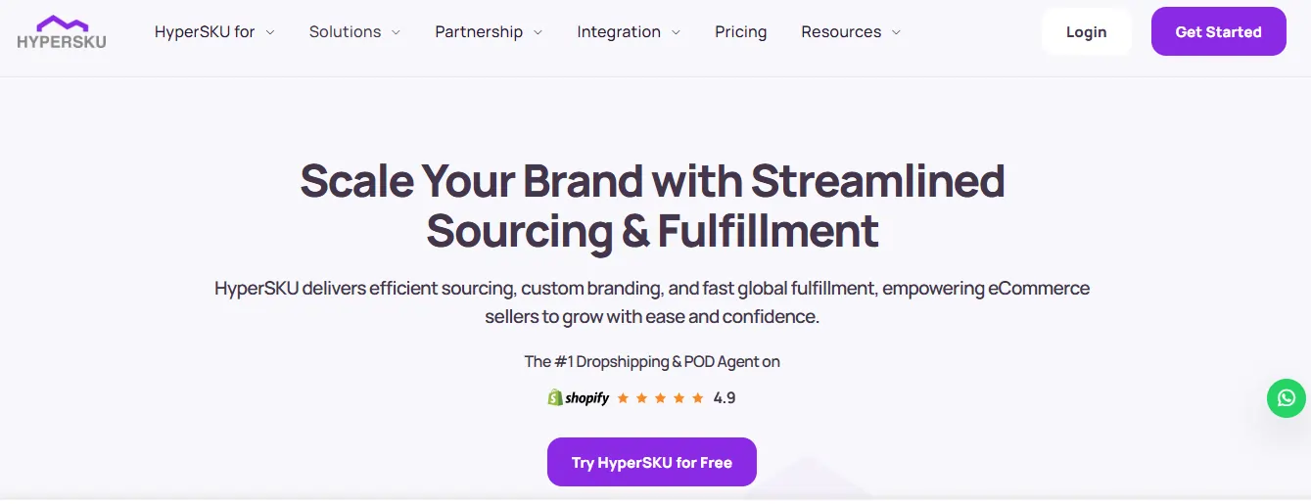Click the 4.9 rating score
Screen dimensions: 1311x504
tap(725, 398)
